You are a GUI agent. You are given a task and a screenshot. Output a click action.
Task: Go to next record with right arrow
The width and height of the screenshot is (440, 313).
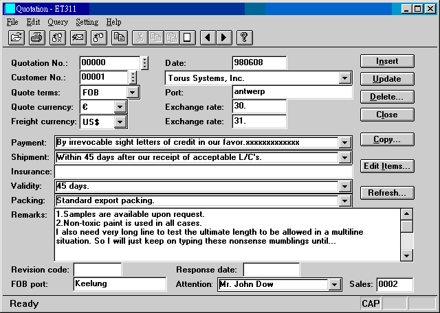pos(223,37)
